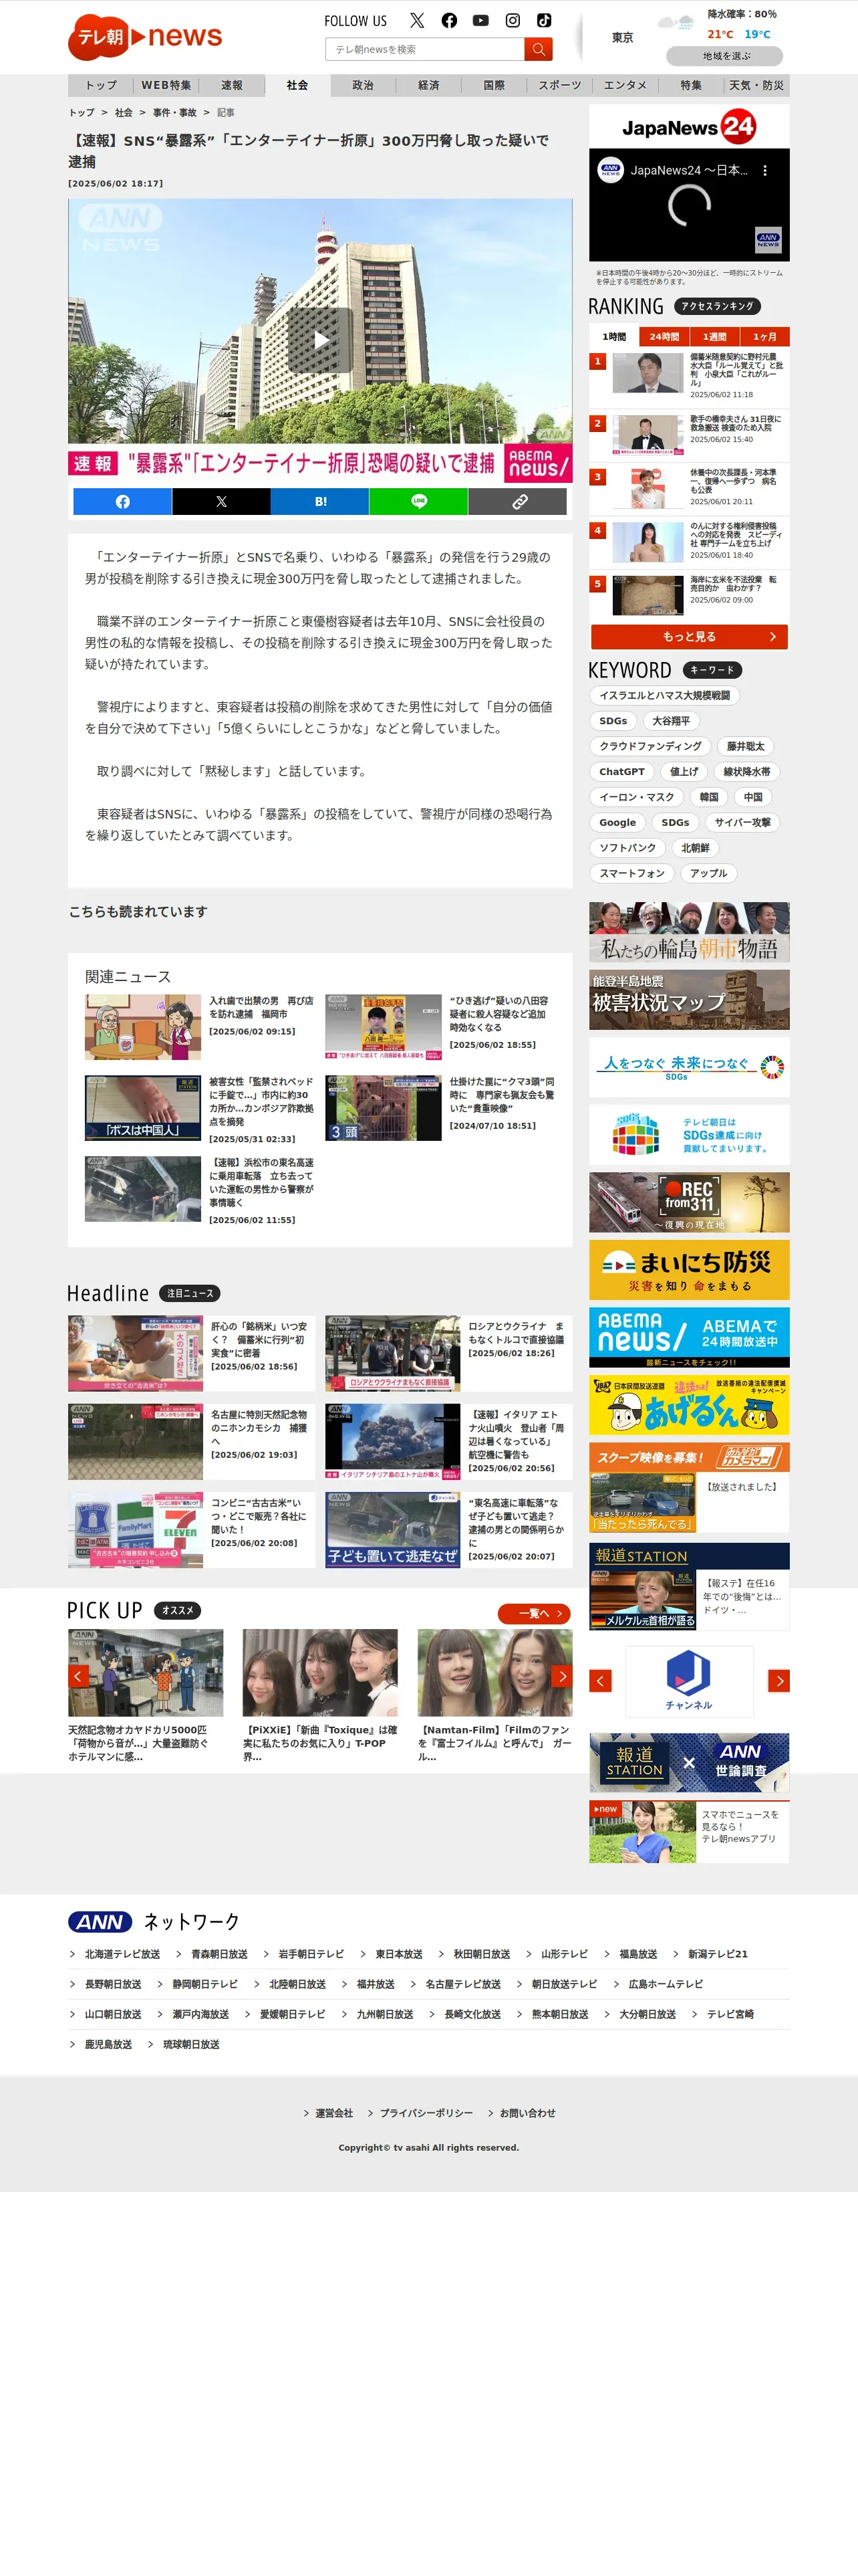The height and width of the screenshot is (2576, 858).
Task: Type in the テレ朝newsを検索 search field
Action: [x=424, y=49]
